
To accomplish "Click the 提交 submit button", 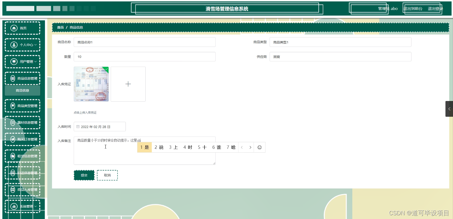I will [84, 175].
